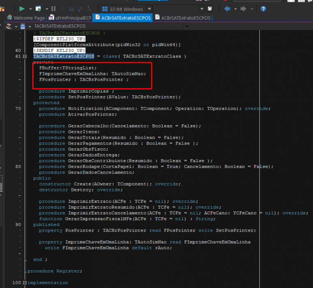
Task: Collapse the class block at line 61
Action: tap(25, 56)
